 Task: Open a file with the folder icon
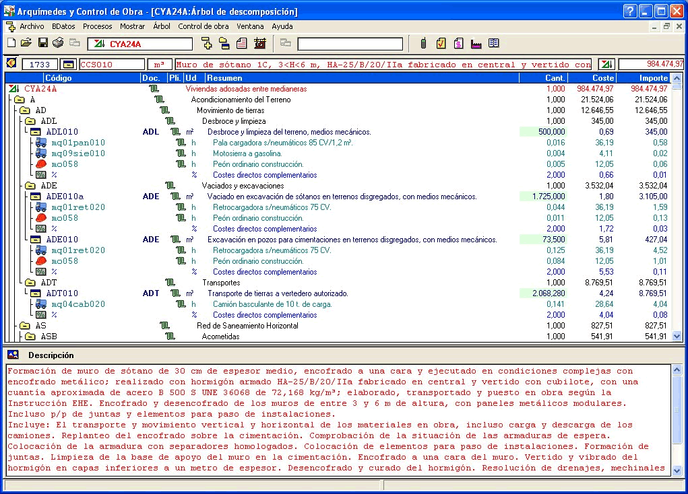(26, 43)
